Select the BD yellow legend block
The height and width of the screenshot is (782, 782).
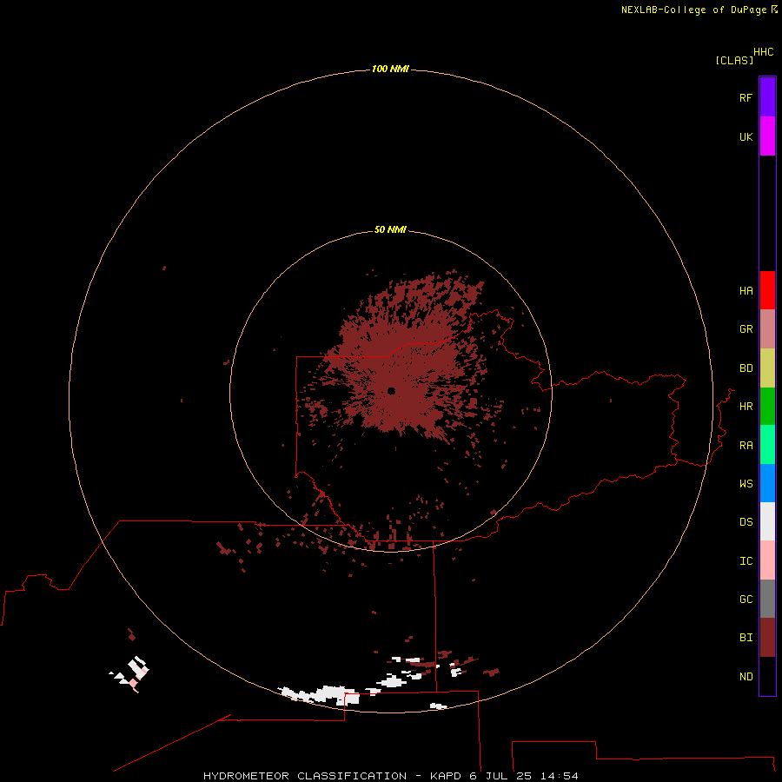767,368
